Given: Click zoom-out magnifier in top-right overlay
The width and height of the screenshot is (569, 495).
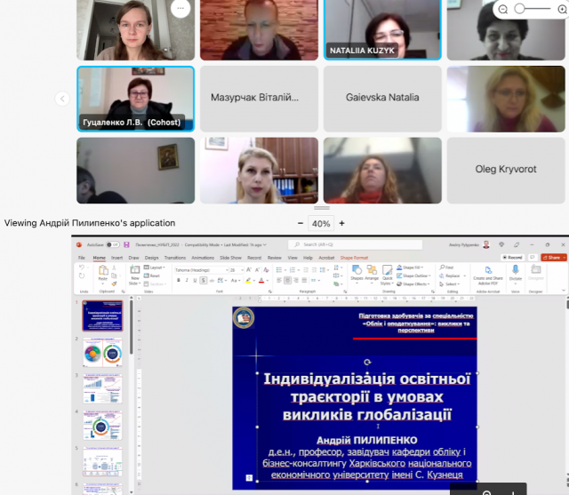Looking at the screenshot, I should (503, 9).
